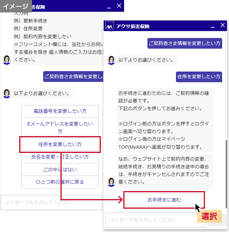Click お手続きに進む button
The image size is (229, 232).
coord(164,200)
